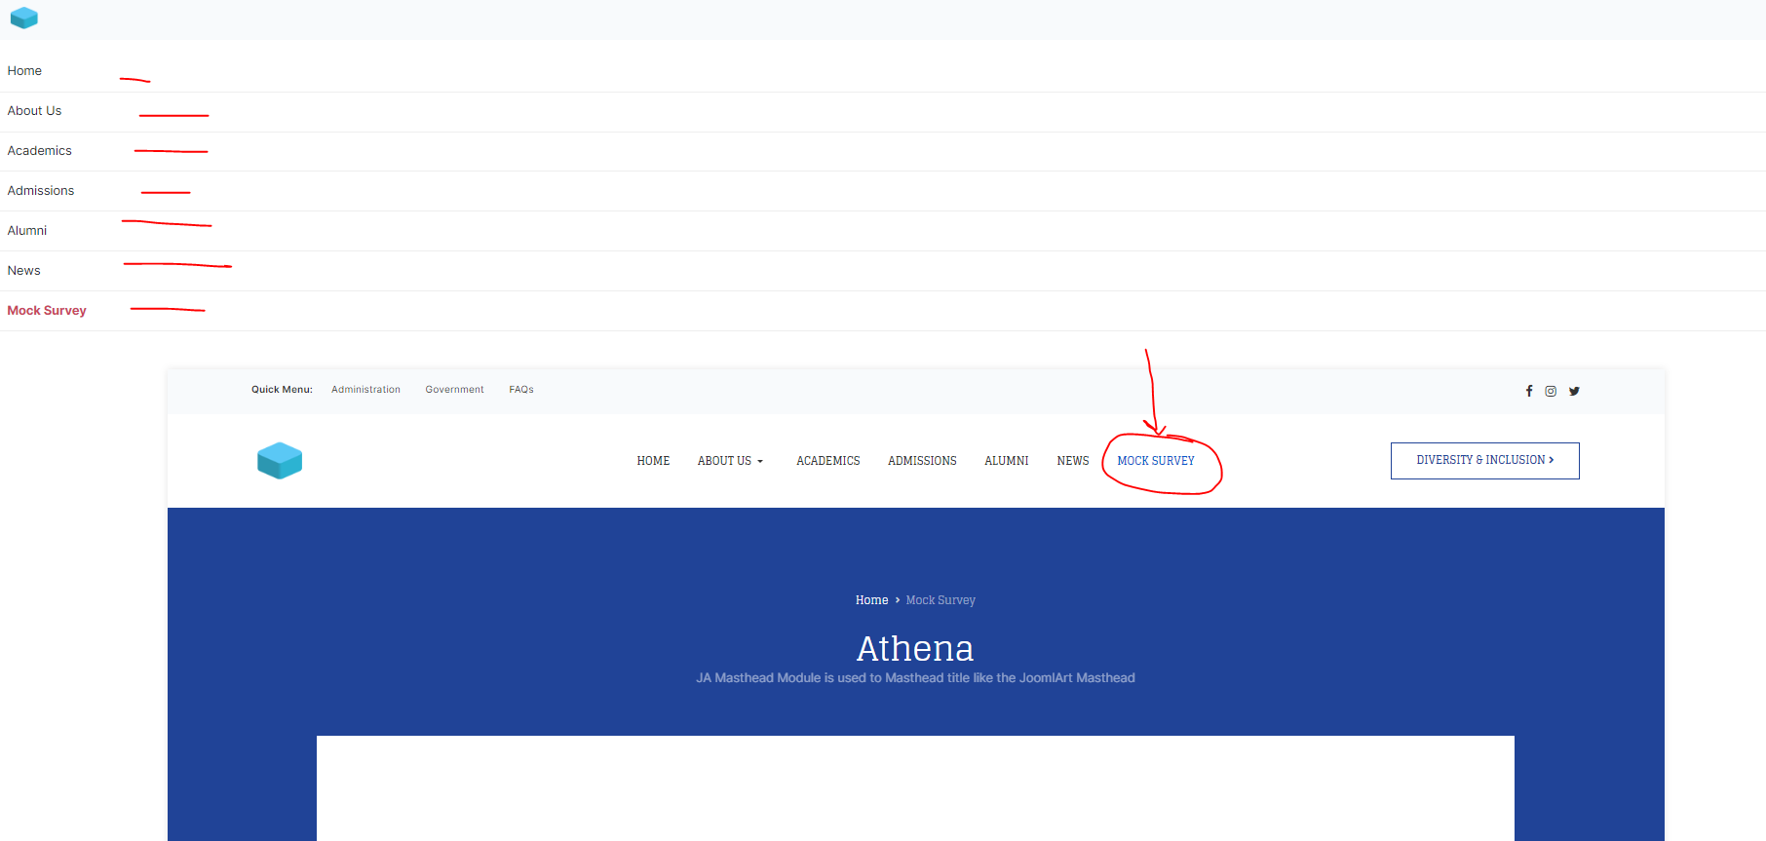Select the red Mock Survey list item
The width and height of the screenshot is (1766, 841).
click(x=47, y=311)
